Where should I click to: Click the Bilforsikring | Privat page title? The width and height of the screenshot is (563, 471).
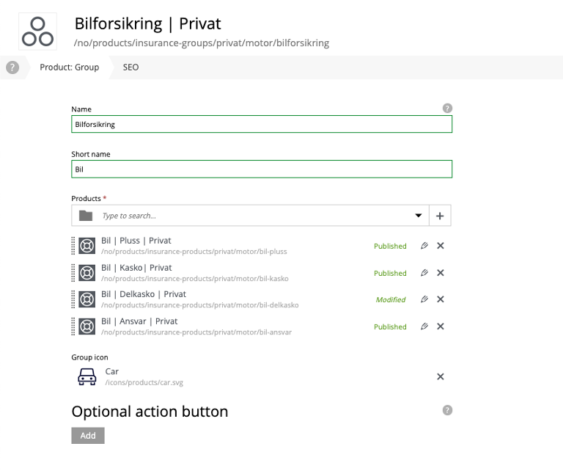pyautogui.click(x=147, y=23)
